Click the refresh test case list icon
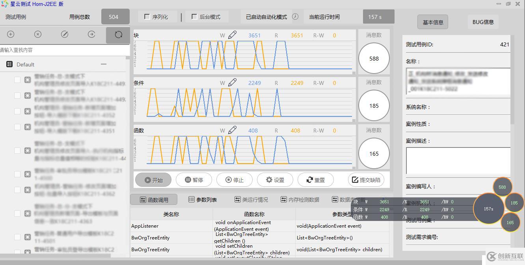This screenshot has height=265, width=525. click(x=118, y=35)
